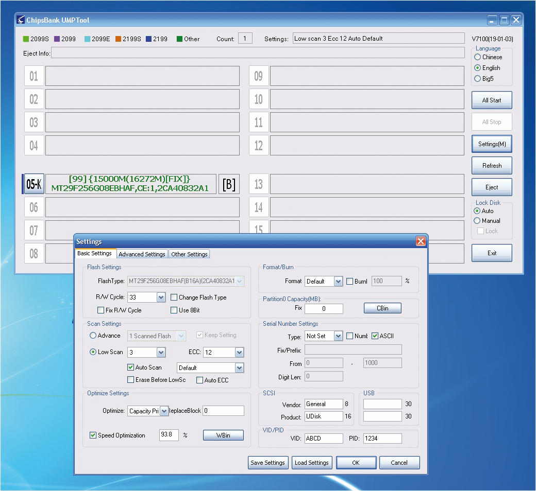Click the Settings(M) button
Image resolution: width=536 pixels, height=491 pixels.
492,144
